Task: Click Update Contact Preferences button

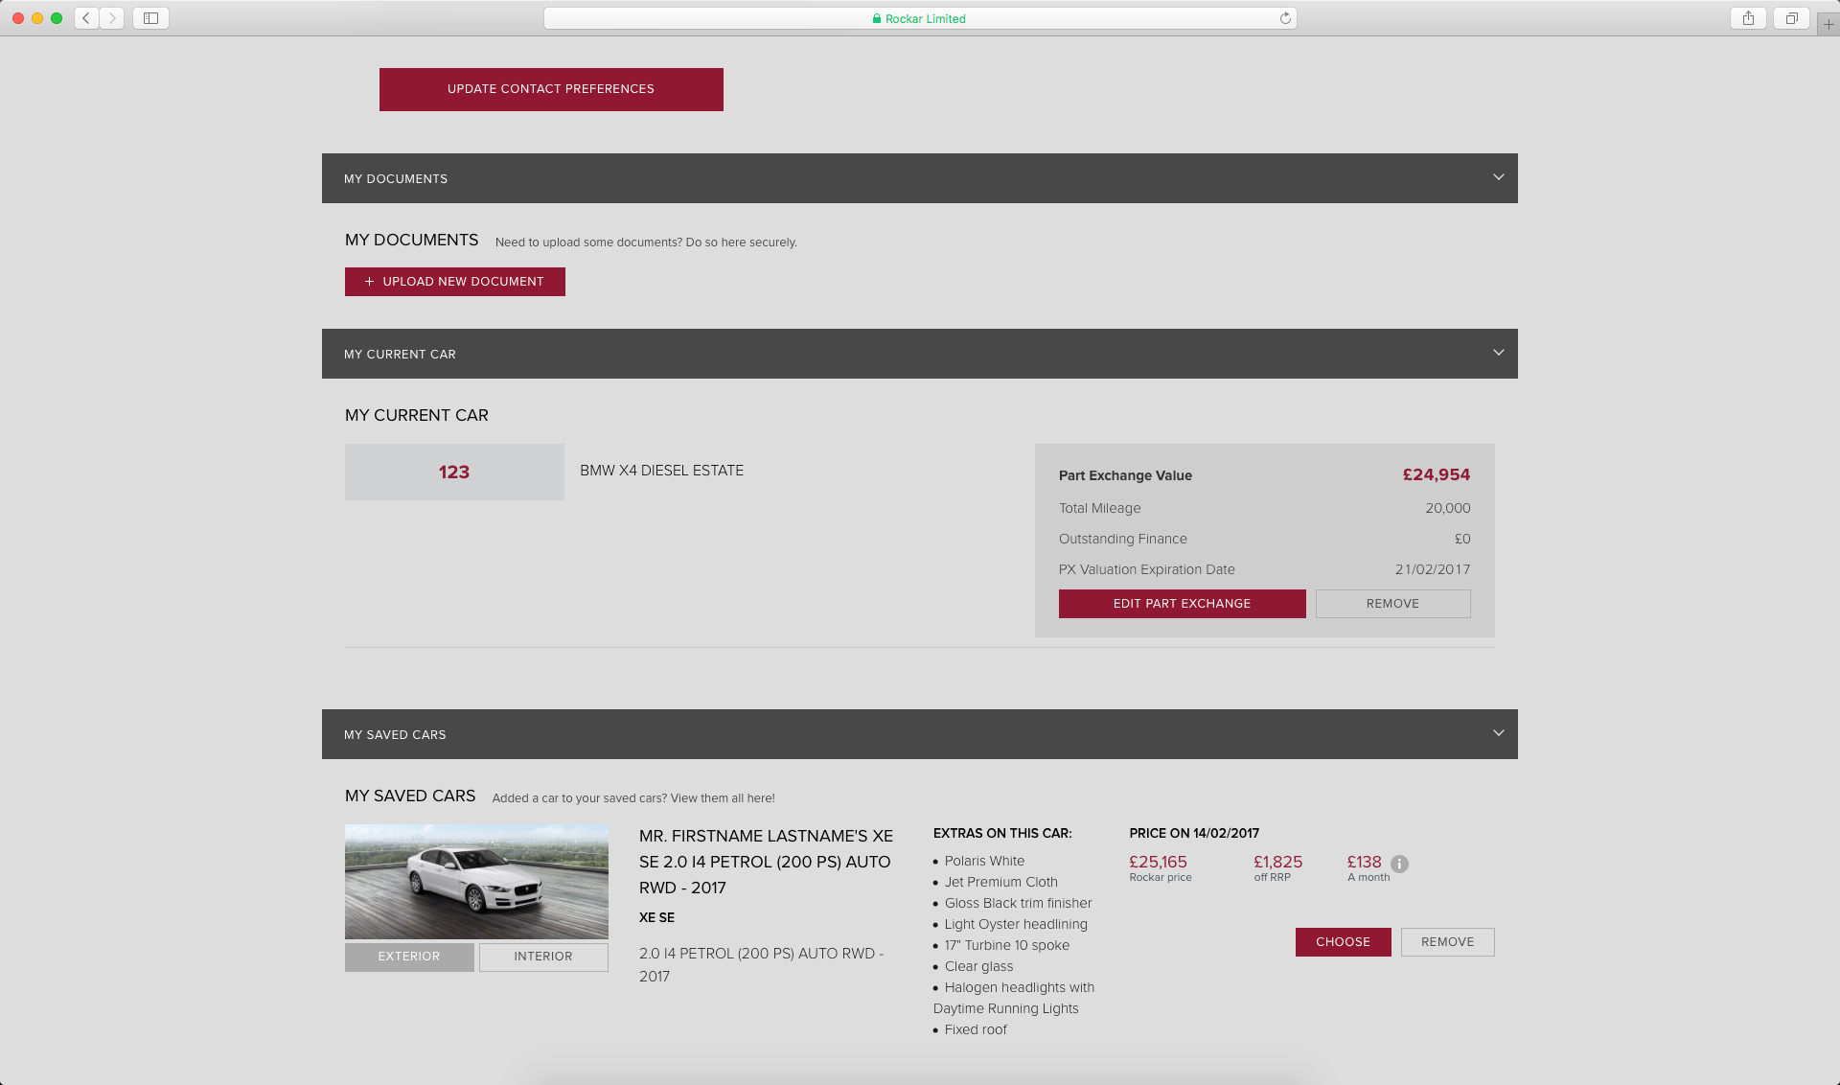Action: (551, 89)
